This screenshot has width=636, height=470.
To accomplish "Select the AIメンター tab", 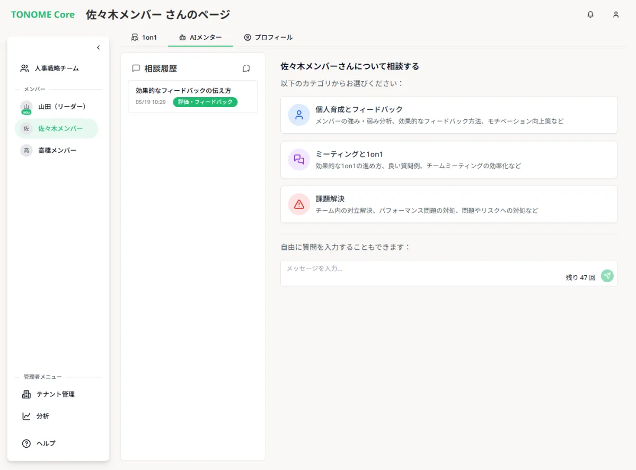I will pos(200,38).
